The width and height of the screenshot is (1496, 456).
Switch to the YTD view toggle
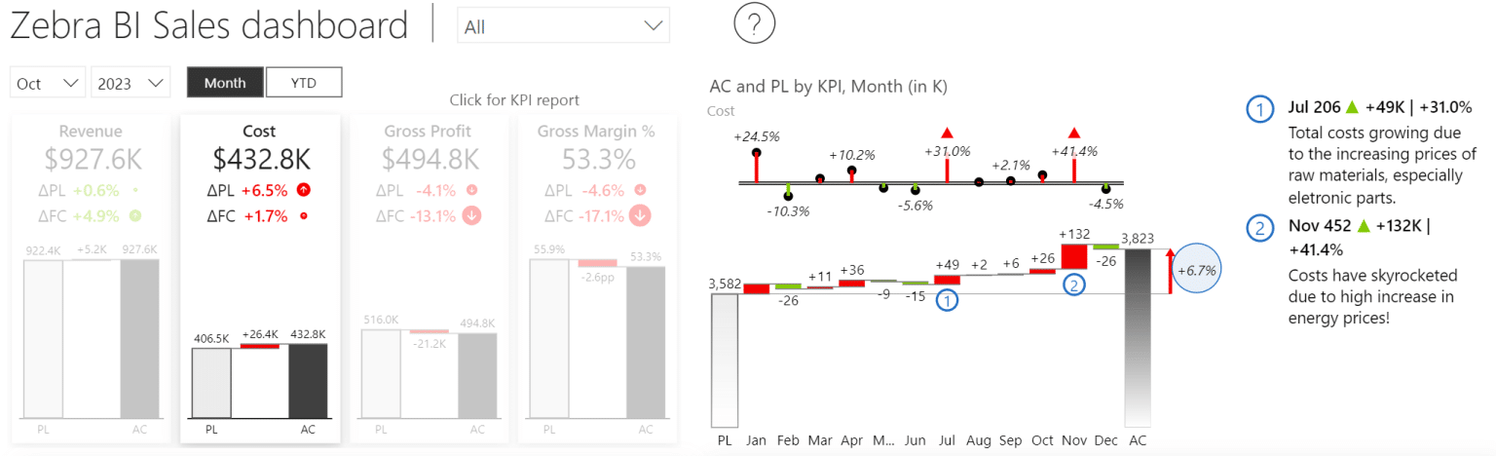coord(304,83)
